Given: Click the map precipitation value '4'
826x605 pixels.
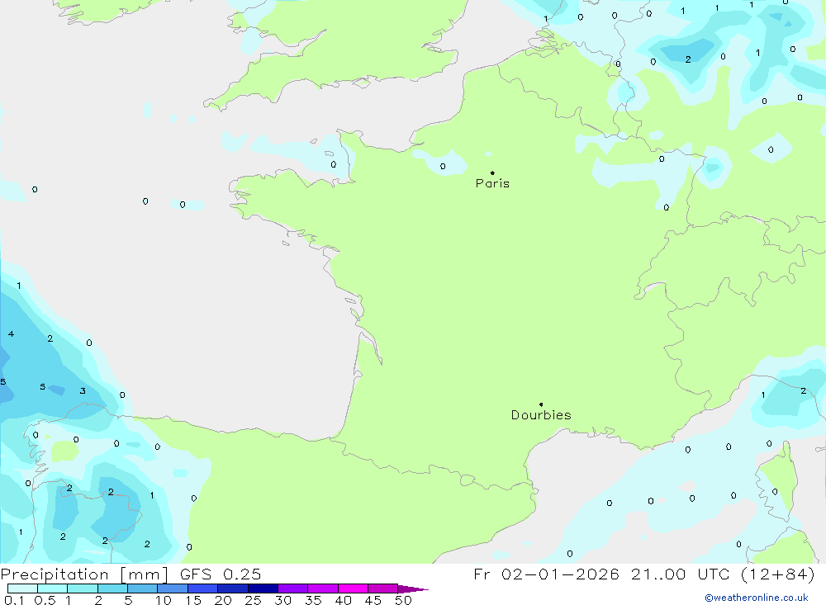Looking at the screenshot, I should [x=11, y=333].
